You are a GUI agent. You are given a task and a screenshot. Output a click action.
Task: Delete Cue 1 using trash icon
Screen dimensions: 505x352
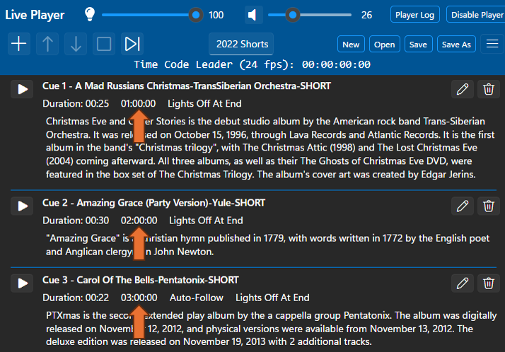click(488, 89)
